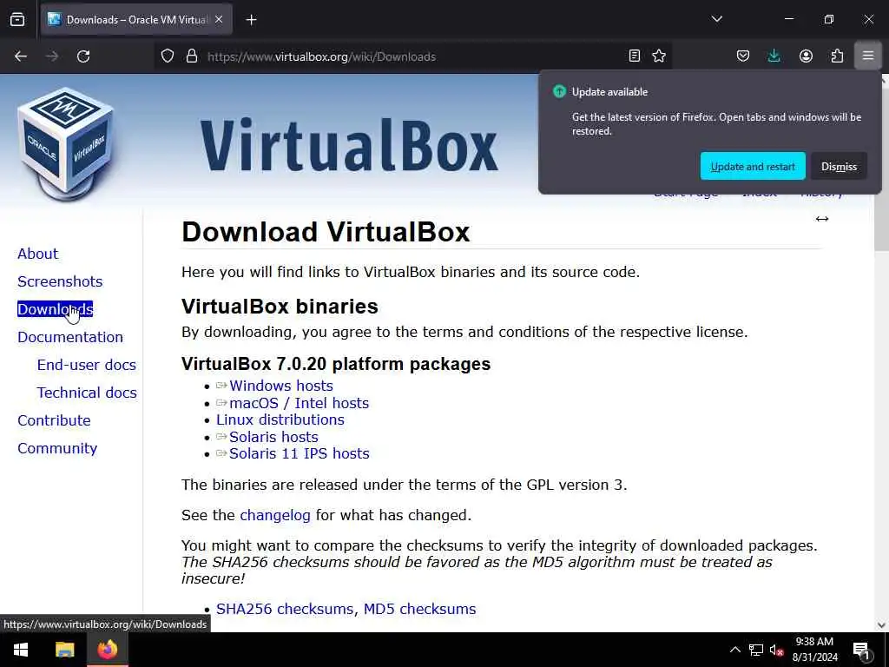Open MD5 checksums link
The width and height of the screenshot is (889, 667).
419,609
